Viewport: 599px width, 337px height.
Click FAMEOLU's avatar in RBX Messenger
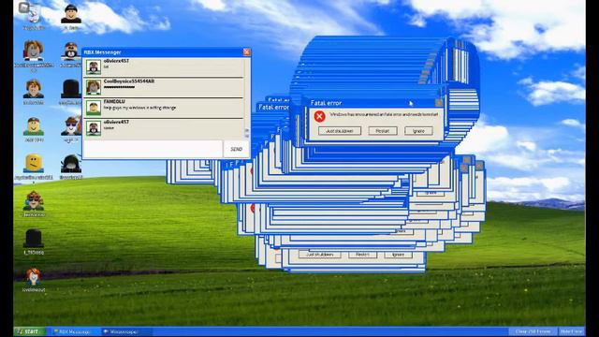tap(93, 108)
